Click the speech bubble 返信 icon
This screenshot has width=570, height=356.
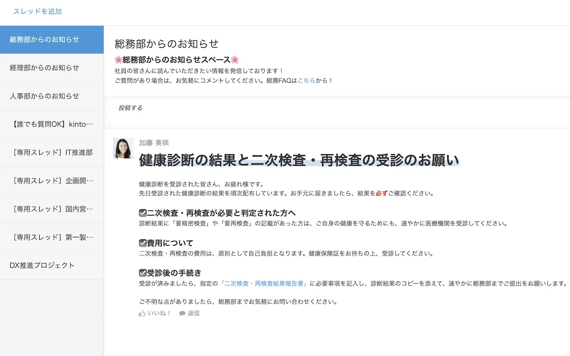coord(182,313)
